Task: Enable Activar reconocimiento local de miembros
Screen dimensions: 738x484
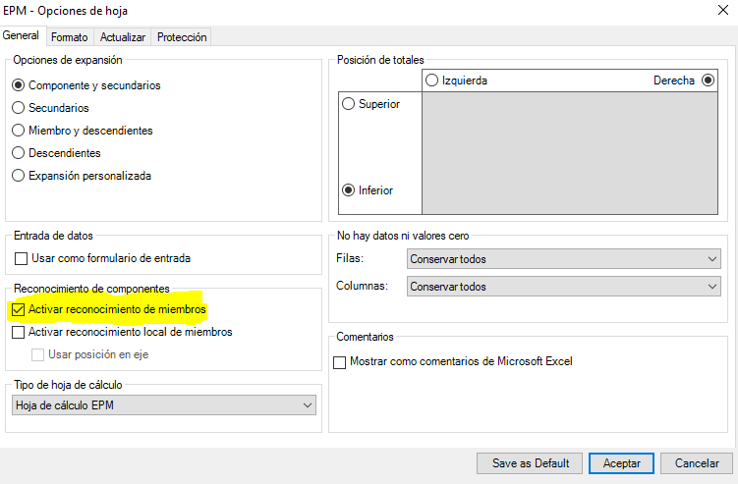Action: click(19, 332)
